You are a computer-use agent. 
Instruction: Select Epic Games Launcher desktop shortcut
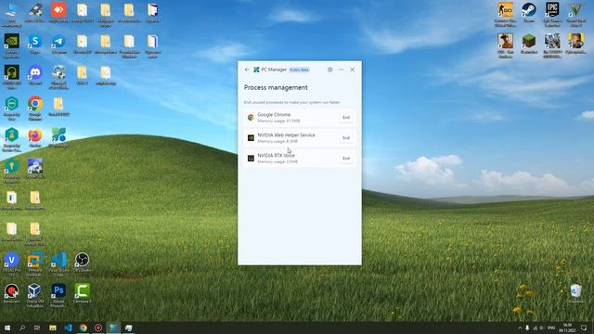552,15
